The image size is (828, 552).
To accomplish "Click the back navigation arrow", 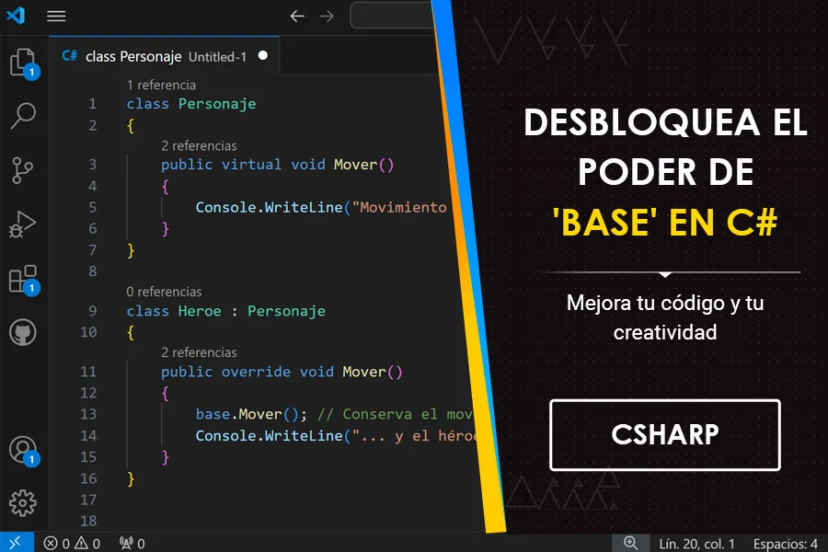I will coord(295,15).
